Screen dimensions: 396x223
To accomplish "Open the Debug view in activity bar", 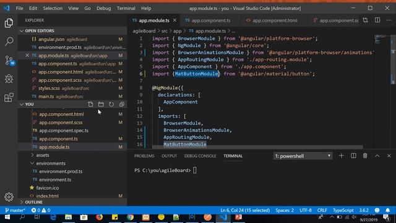I will [x=9, y=79].
